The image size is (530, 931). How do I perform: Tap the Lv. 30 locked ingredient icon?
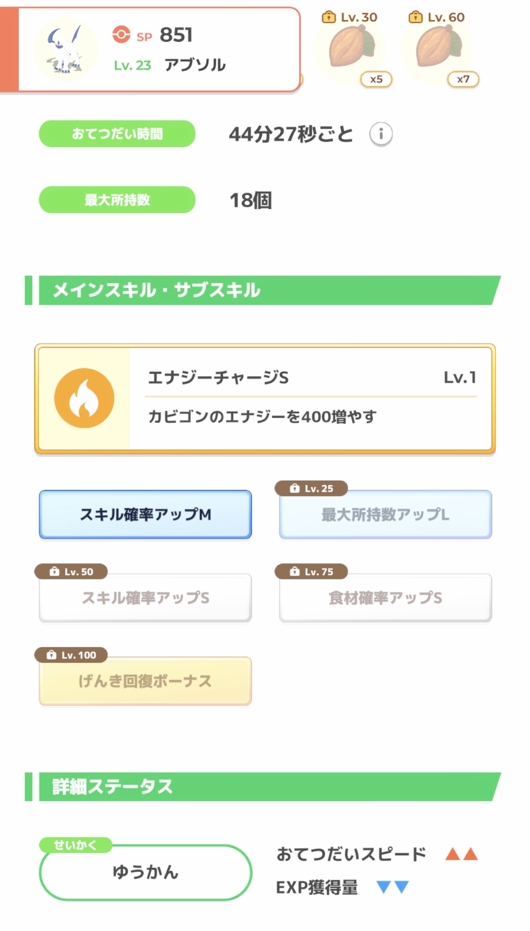(x=351, y=47)
